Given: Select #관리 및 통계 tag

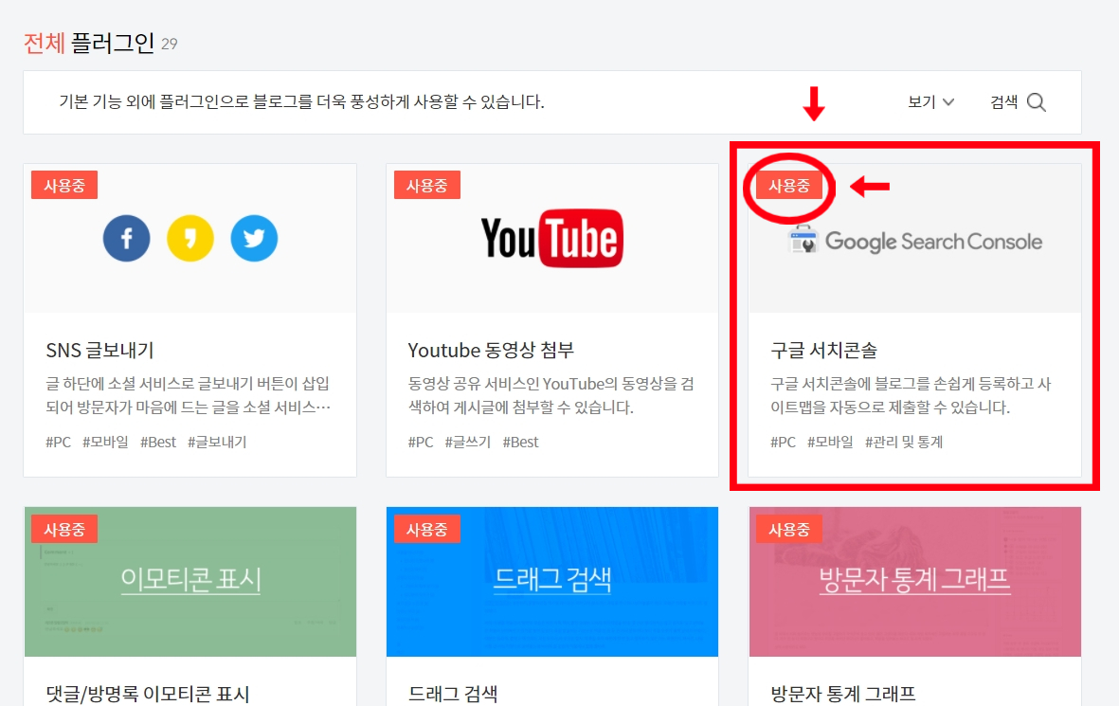Looking at the screenshot, I should click(x=904, y=442).
